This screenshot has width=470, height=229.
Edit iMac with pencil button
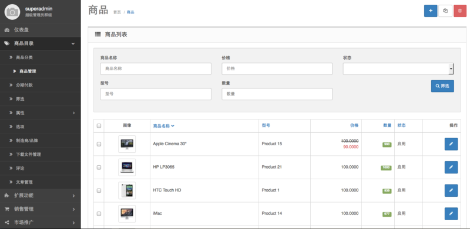[451, 214]
